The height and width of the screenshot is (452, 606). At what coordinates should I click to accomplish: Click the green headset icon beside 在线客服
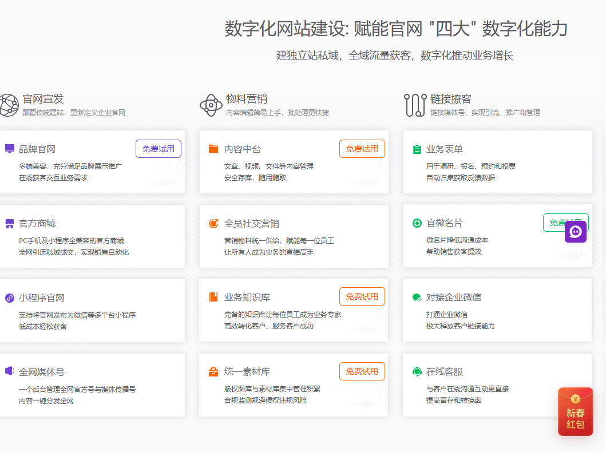click(417, 372)
